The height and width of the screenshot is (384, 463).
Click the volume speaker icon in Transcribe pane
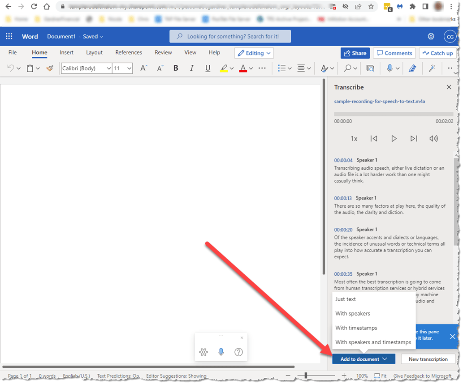pos(433,139)
